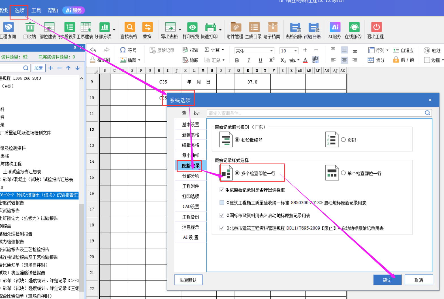Click the 导出表格 export icon
Screen dimensions: 444x299
tap(170, 27)
